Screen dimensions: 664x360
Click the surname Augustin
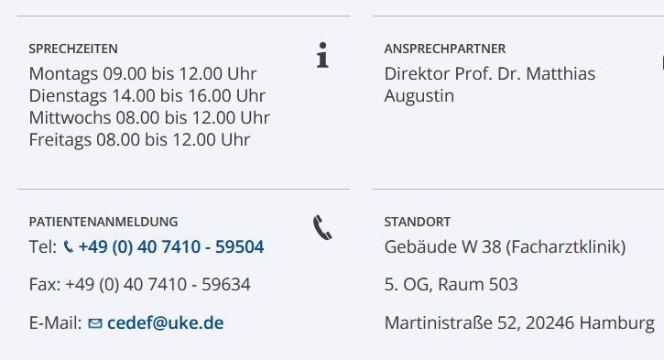[419, 96]
